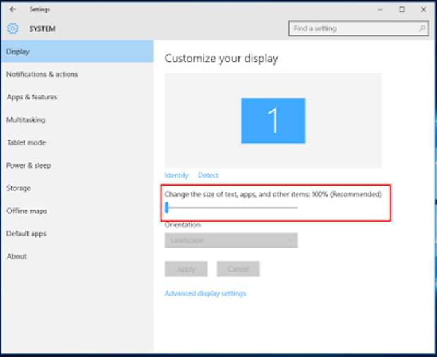Click the Cancel button
The height and width of the screenshot is (357, 437).
(238, 269)
